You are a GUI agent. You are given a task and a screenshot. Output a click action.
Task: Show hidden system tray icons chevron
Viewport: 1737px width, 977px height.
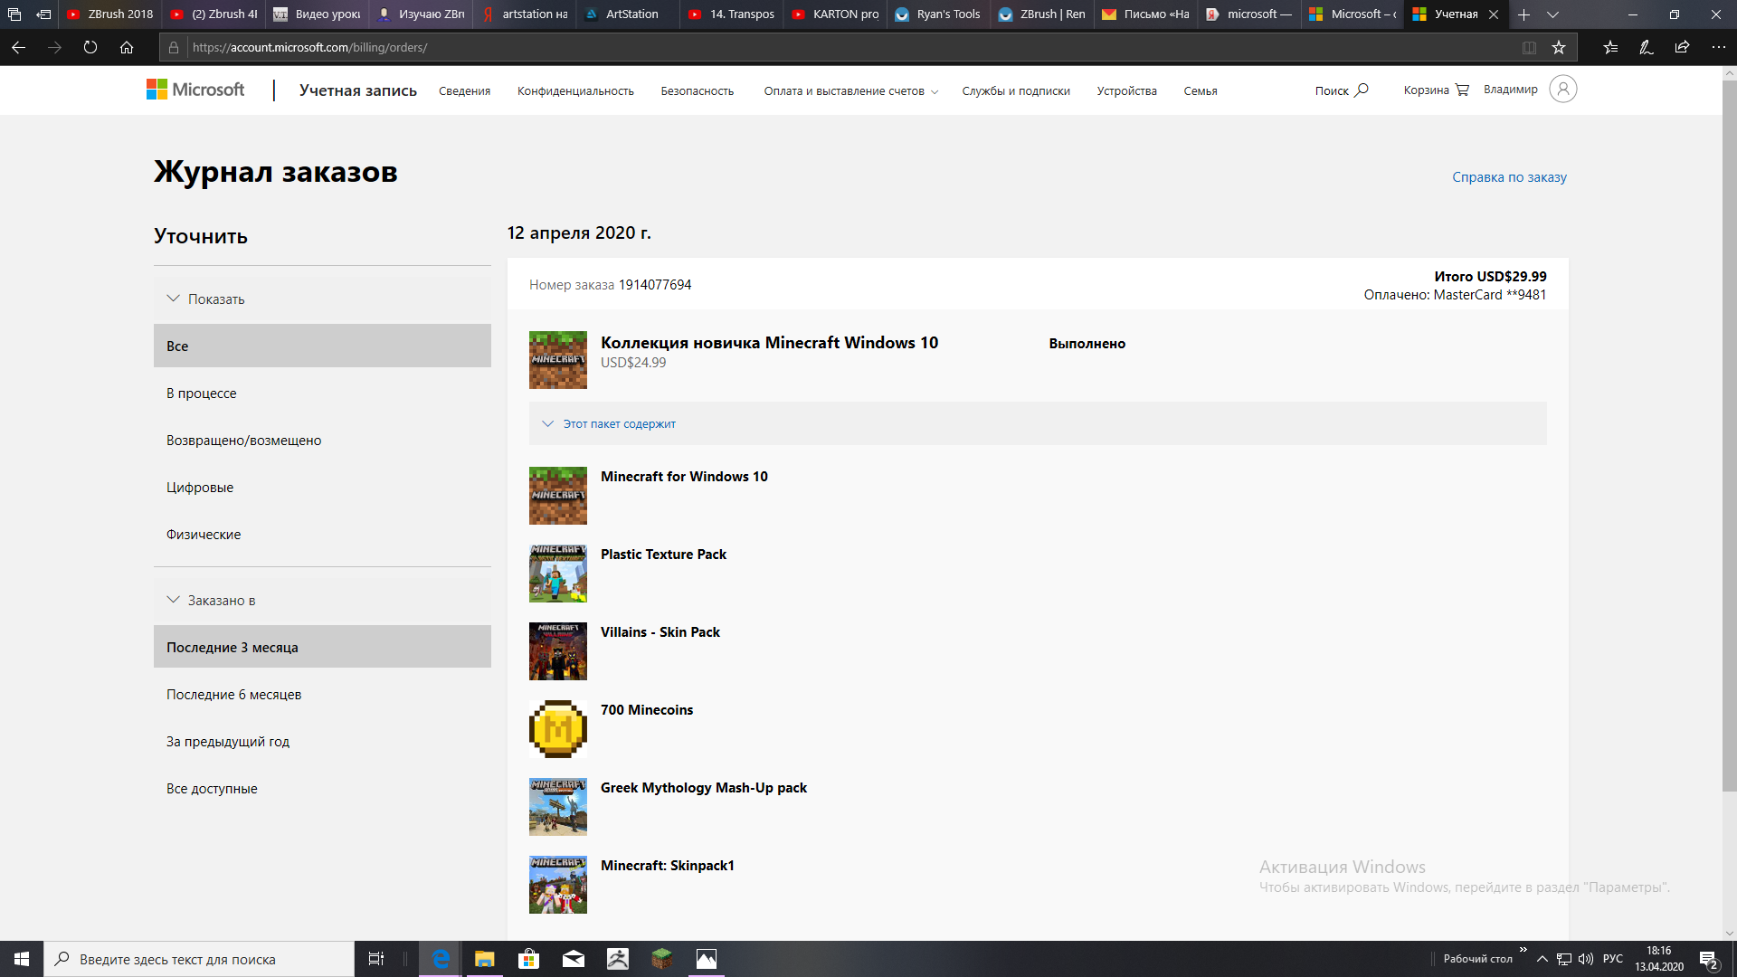pyautogui.click(x=1542, y=959)
